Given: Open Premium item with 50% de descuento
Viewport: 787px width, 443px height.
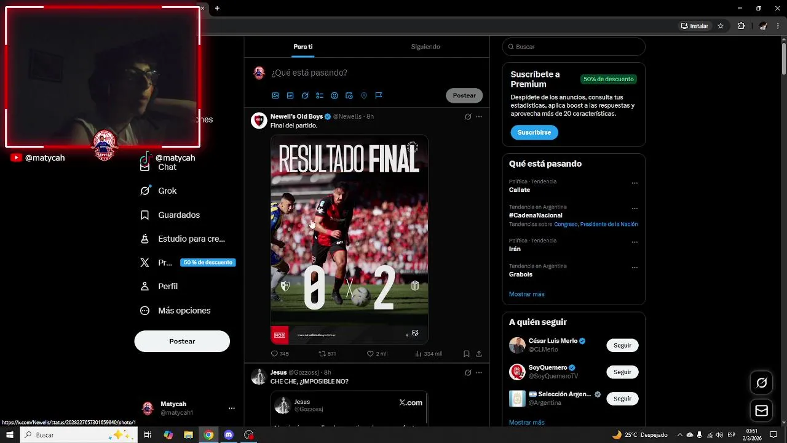Looking at the screenshot, I should tap(188, 262).
